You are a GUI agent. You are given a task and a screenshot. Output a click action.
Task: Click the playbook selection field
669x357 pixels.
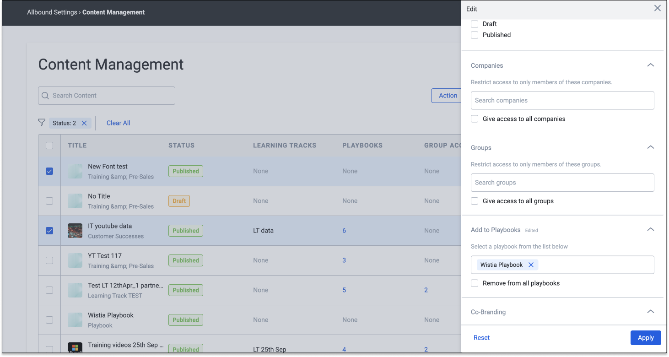562,265
